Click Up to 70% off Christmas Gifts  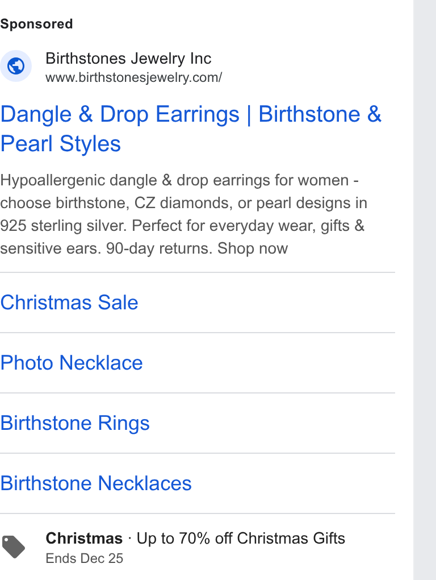tap(241, 538)
